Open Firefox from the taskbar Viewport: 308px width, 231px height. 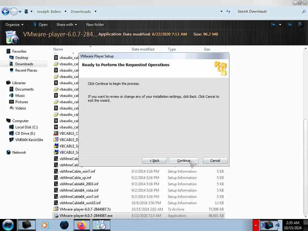pyautogui.click(x=82, y=225)
